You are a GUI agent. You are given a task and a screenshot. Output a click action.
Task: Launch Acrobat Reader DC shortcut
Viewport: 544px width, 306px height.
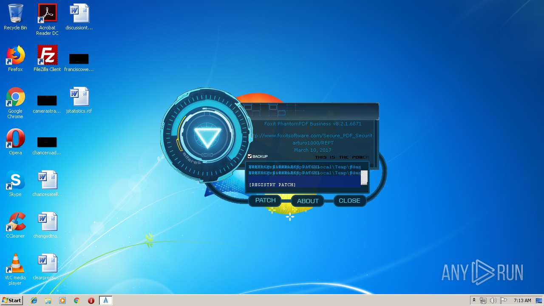coord(47,20)
